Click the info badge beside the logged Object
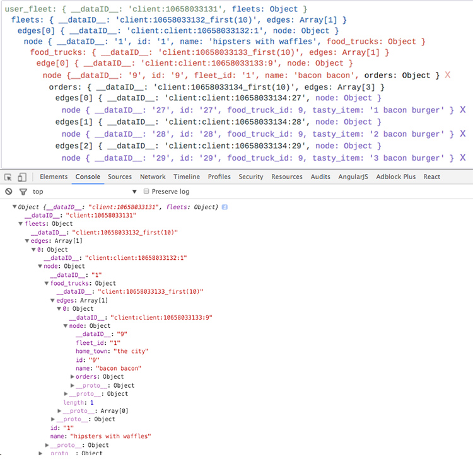 pyautogui.click(x=225, y=207)
